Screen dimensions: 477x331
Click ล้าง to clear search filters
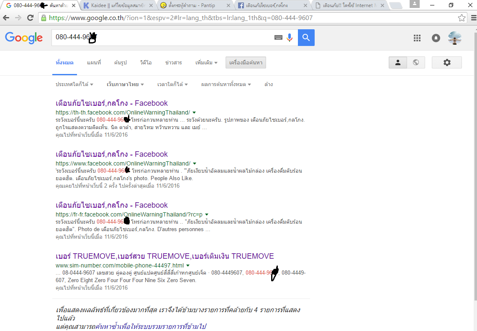pyautogui.click(x=269, y=84)
